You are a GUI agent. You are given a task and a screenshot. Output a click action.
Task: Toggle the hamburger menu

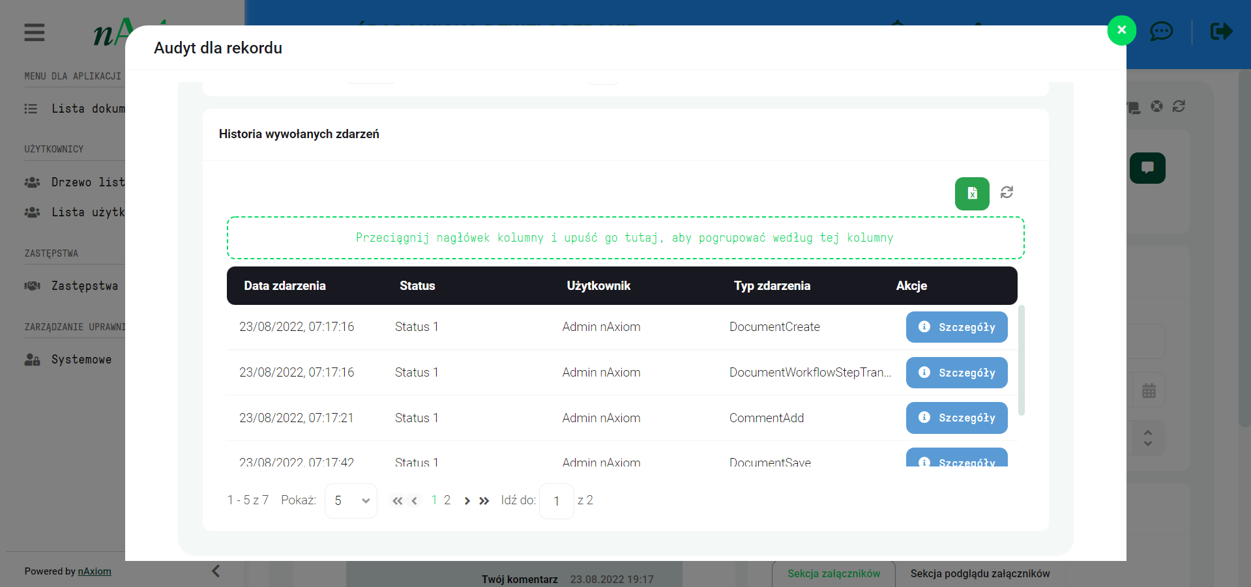(35, 33)
